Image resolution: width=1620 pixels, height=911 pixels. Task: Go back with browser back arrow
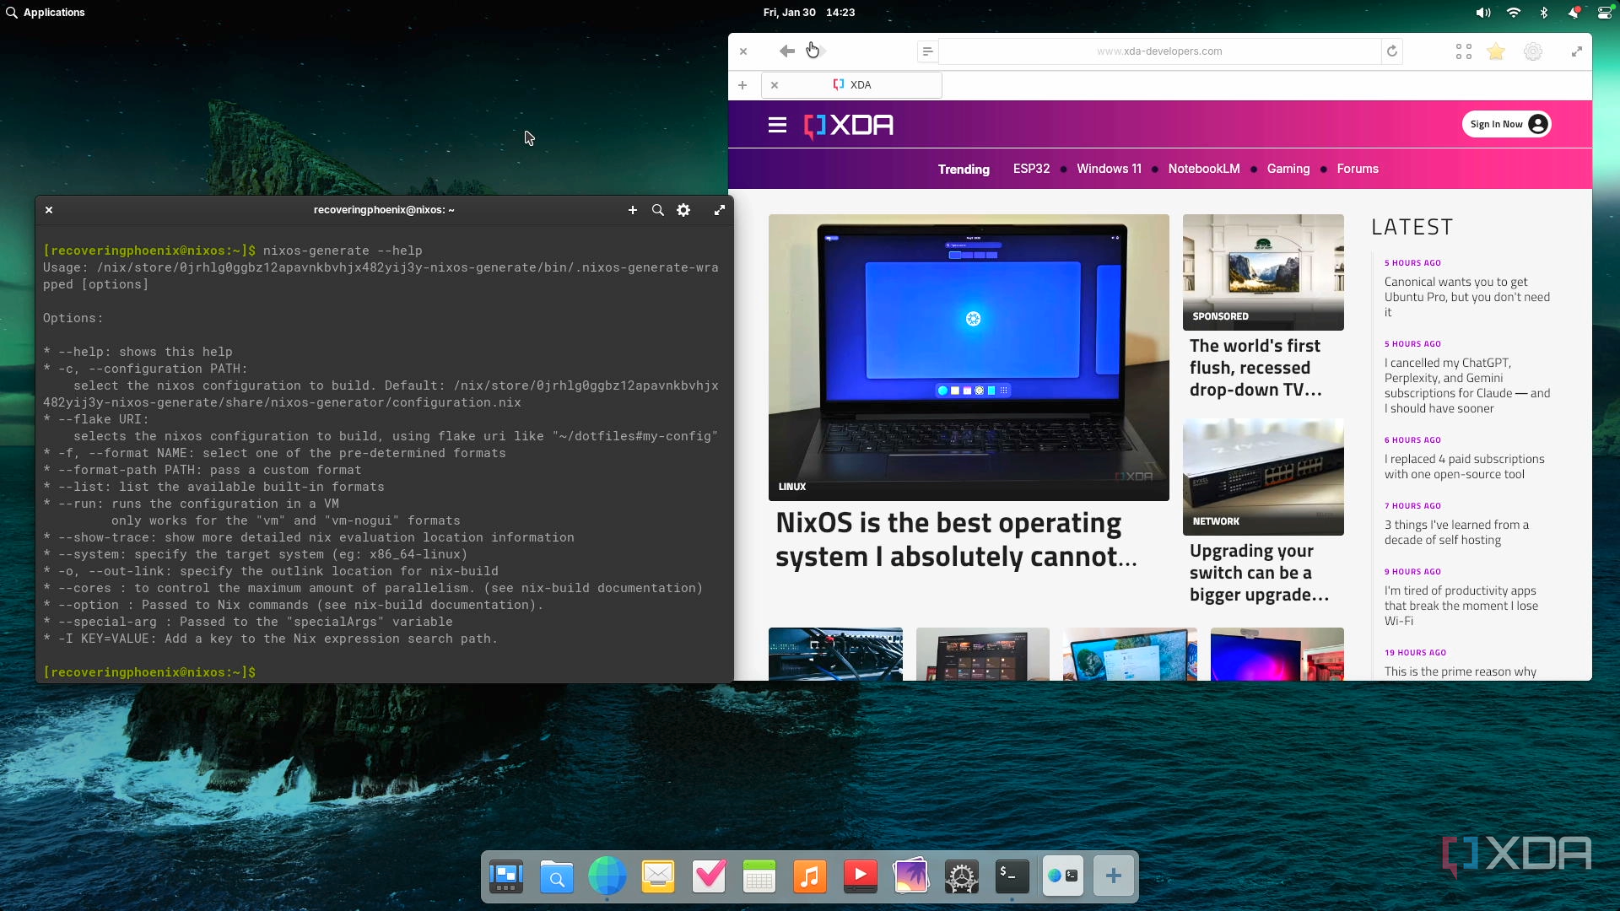[x=787, y=51]
